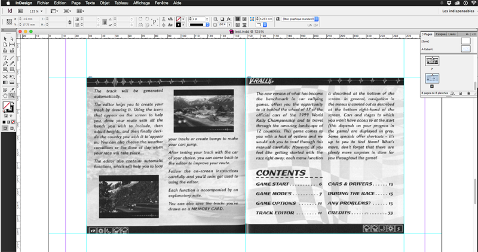The image size is (478, 252).
Task: Click the Fill swatch in toolbox
Action: (7, 106)
